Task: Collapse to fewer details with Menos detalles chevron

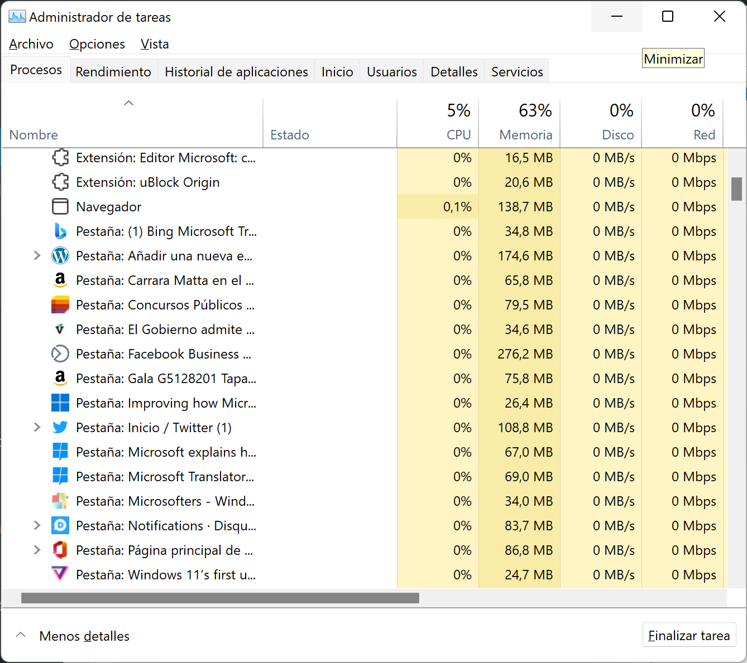Action: (x=21, y=635)
